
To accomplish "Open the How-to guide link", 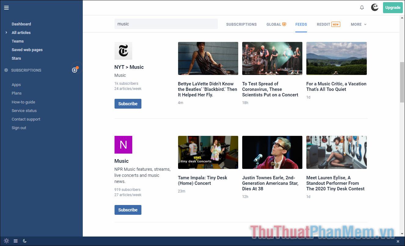I will 24,102.
